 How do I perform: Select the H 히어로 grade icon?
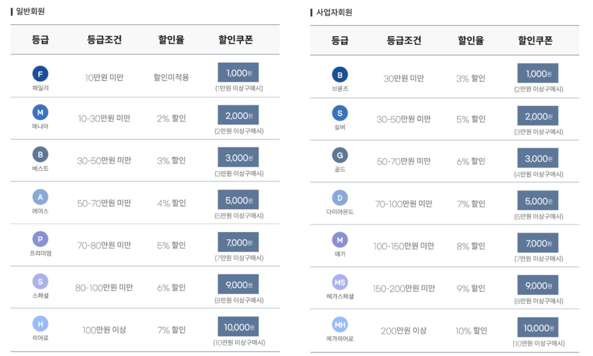pyautogui.click(x=40, y=324)
